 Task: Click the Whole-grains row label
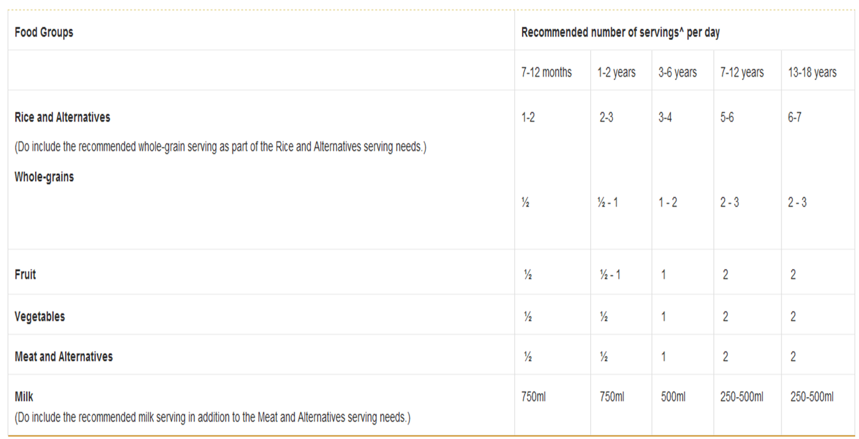pos(44,177)
